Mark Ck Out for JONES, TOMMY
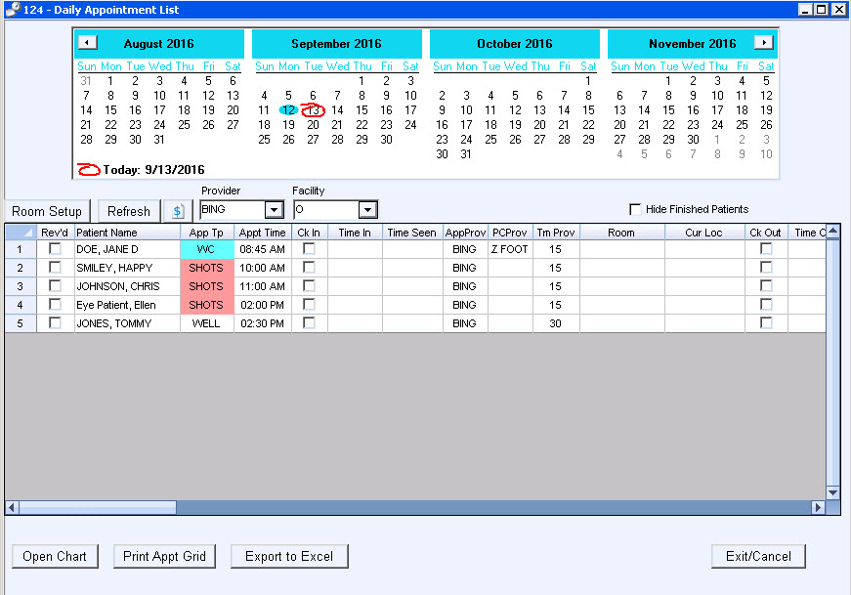Viewport: 851px width, 595px height. 766,322
